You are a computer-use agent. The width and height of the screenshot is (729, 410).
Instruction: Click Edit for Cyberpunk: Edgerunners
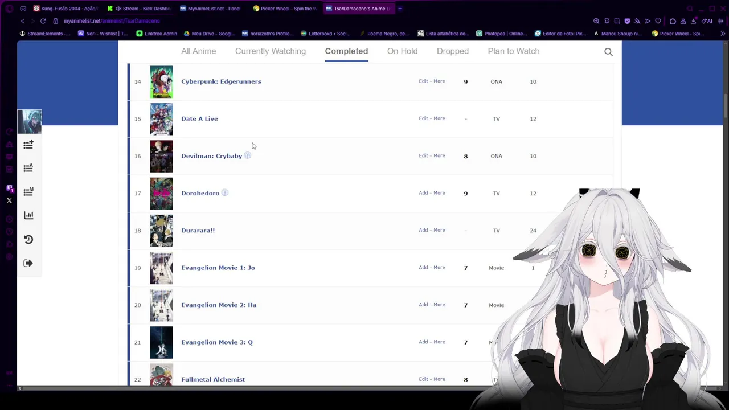tap(423, 81)
